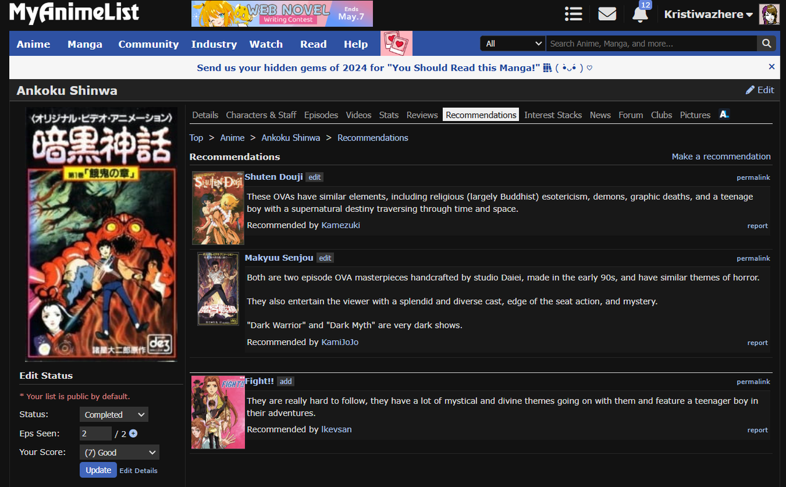Expand the Kristiwazhere account dropdown

pos(709,15)
